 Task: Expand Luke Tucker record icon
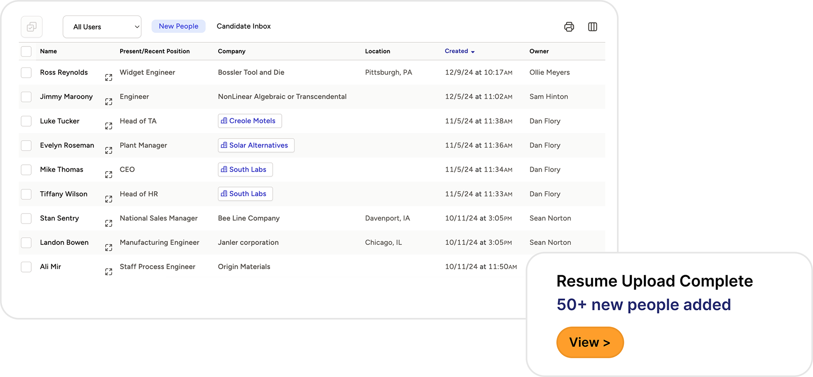pos(109,126)
